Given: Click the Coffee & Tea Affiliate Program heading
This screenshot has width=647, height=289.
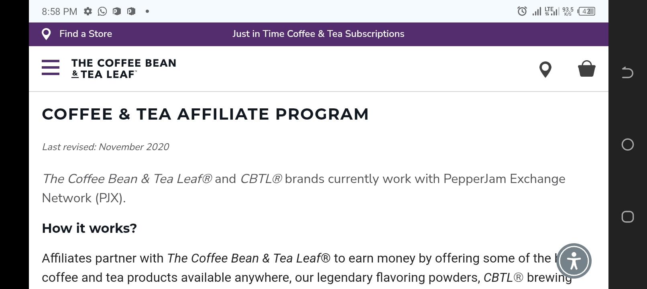Looking at the screenshot, I should pyautogui.click(x=205, y=114).
